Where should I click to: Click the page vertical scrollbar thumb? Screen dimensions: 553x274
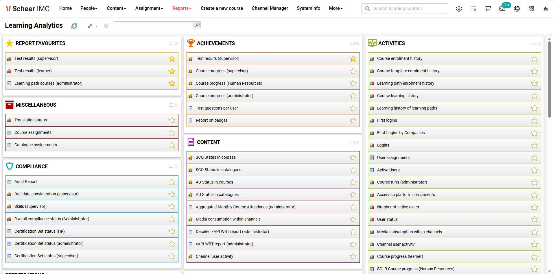(x=549, y=79)
